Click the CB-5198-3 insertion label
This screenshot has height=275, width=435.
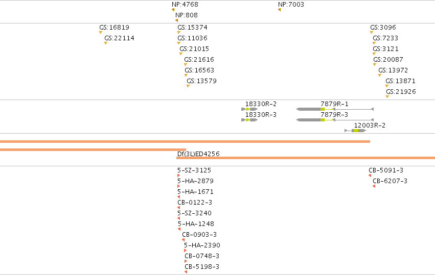(x=202, y=267)
